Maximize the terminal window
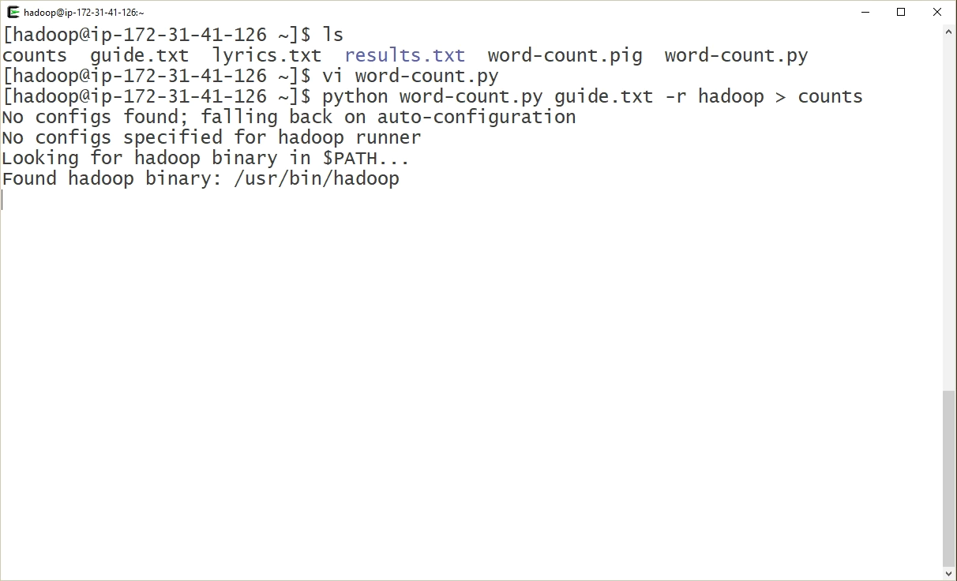The width and height of the screenshot is (957, 581). [x=901, y=12]
